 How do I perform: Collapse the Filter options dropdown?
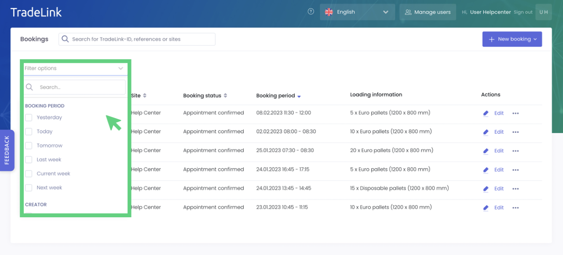[121, 68]
